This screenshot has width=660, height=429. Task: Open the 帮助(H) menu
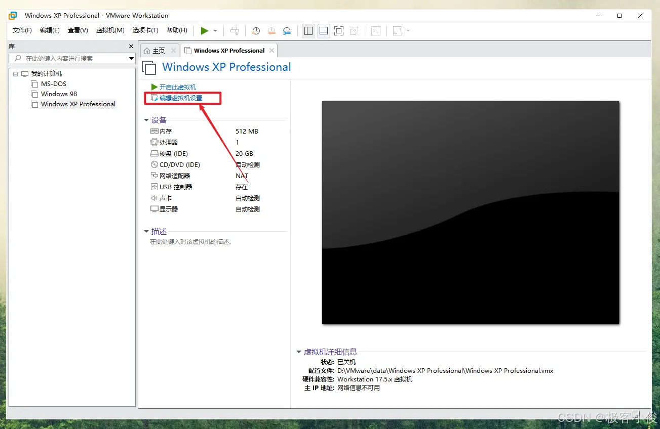point(177,30)
